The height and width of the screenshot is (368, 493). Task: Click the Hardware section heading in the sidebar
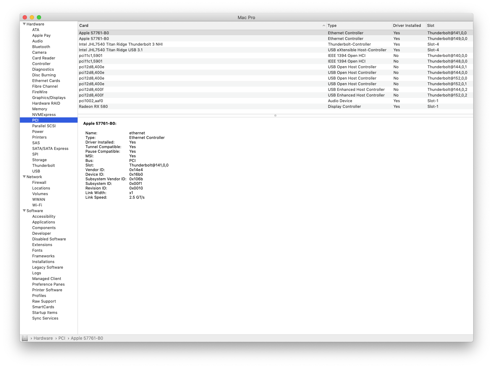35,24
